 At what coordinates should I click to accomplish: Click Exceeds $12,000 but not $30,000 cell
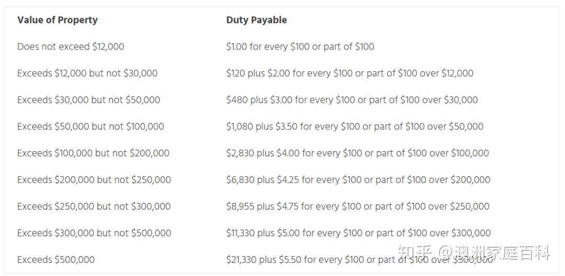(87, 73)
